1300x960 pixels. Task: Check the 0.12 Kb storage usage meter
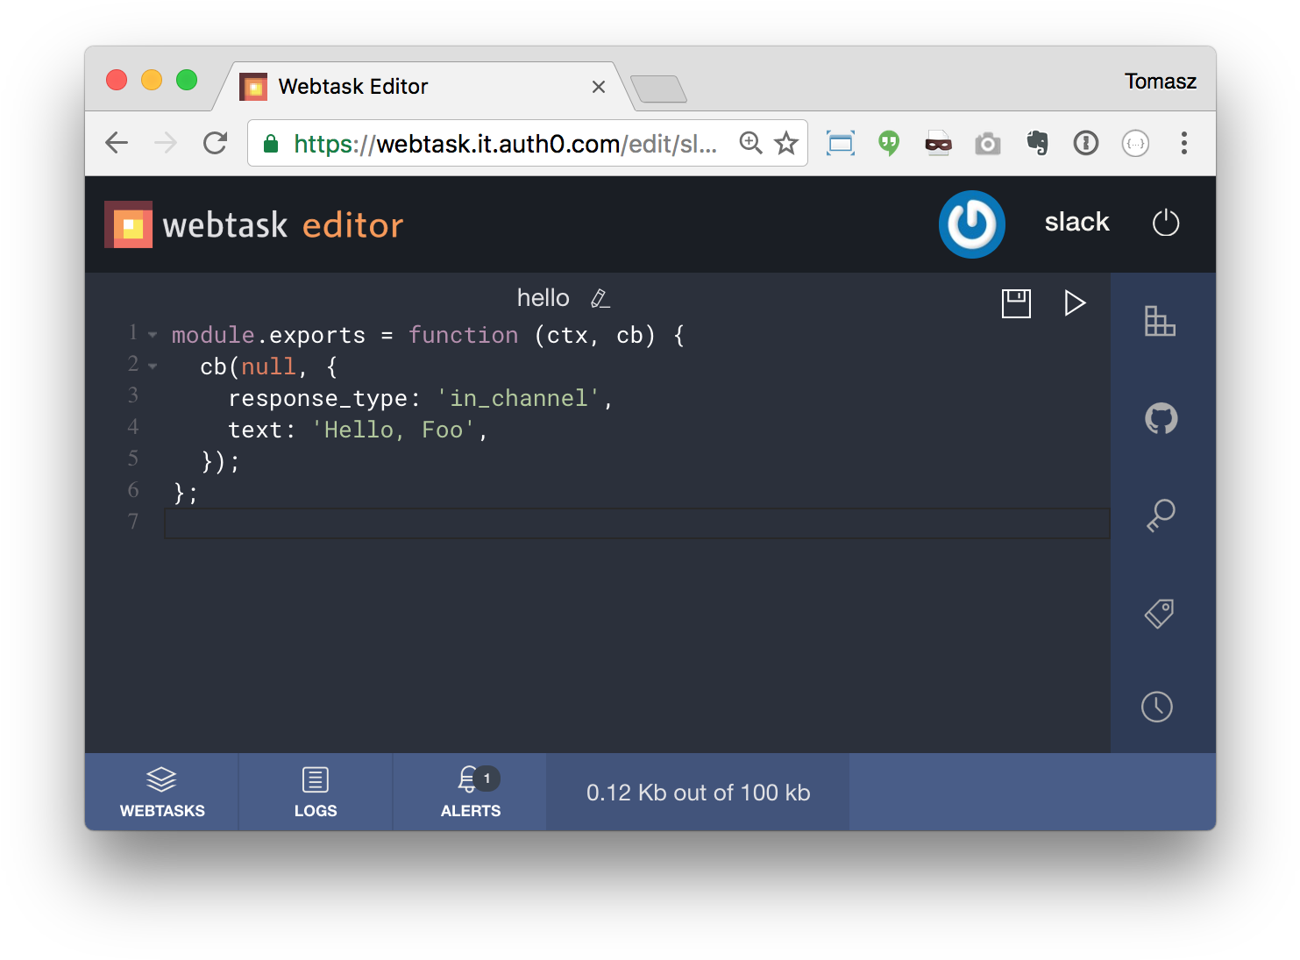point(697,792)
